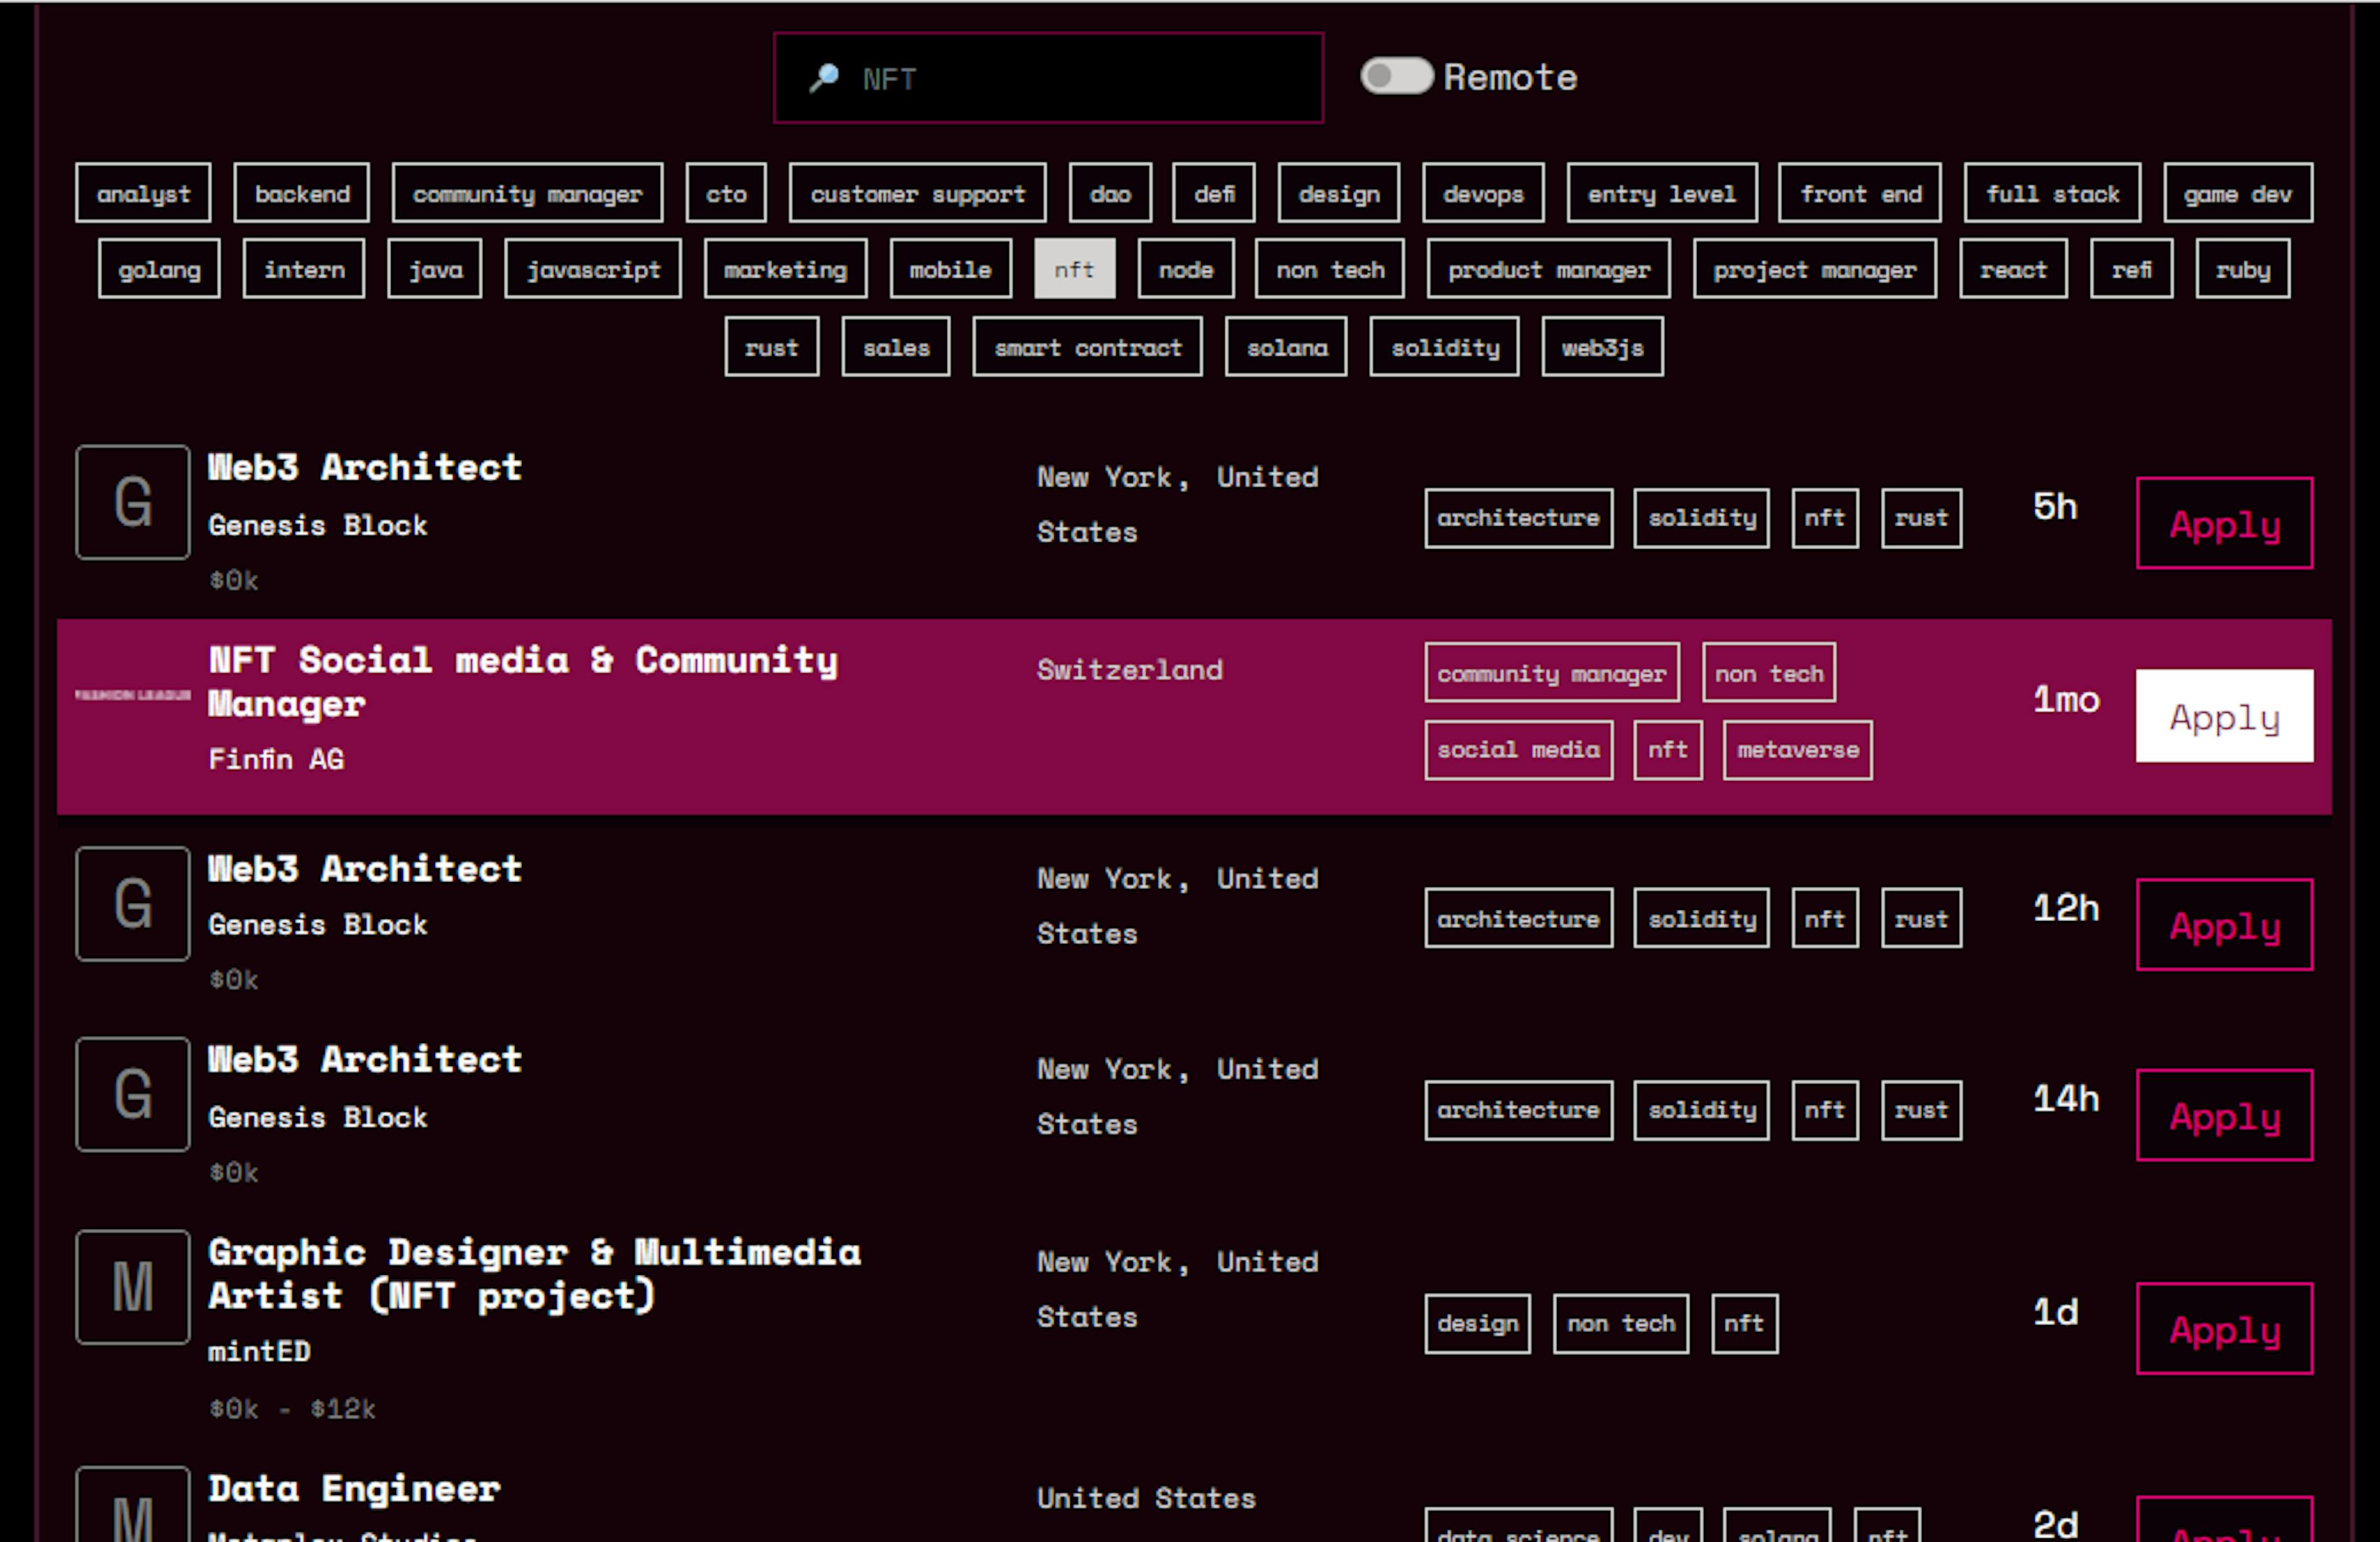Open the Data Engineer job listing
This screenshot has width=2380, height=1542.
point(354,1489)
